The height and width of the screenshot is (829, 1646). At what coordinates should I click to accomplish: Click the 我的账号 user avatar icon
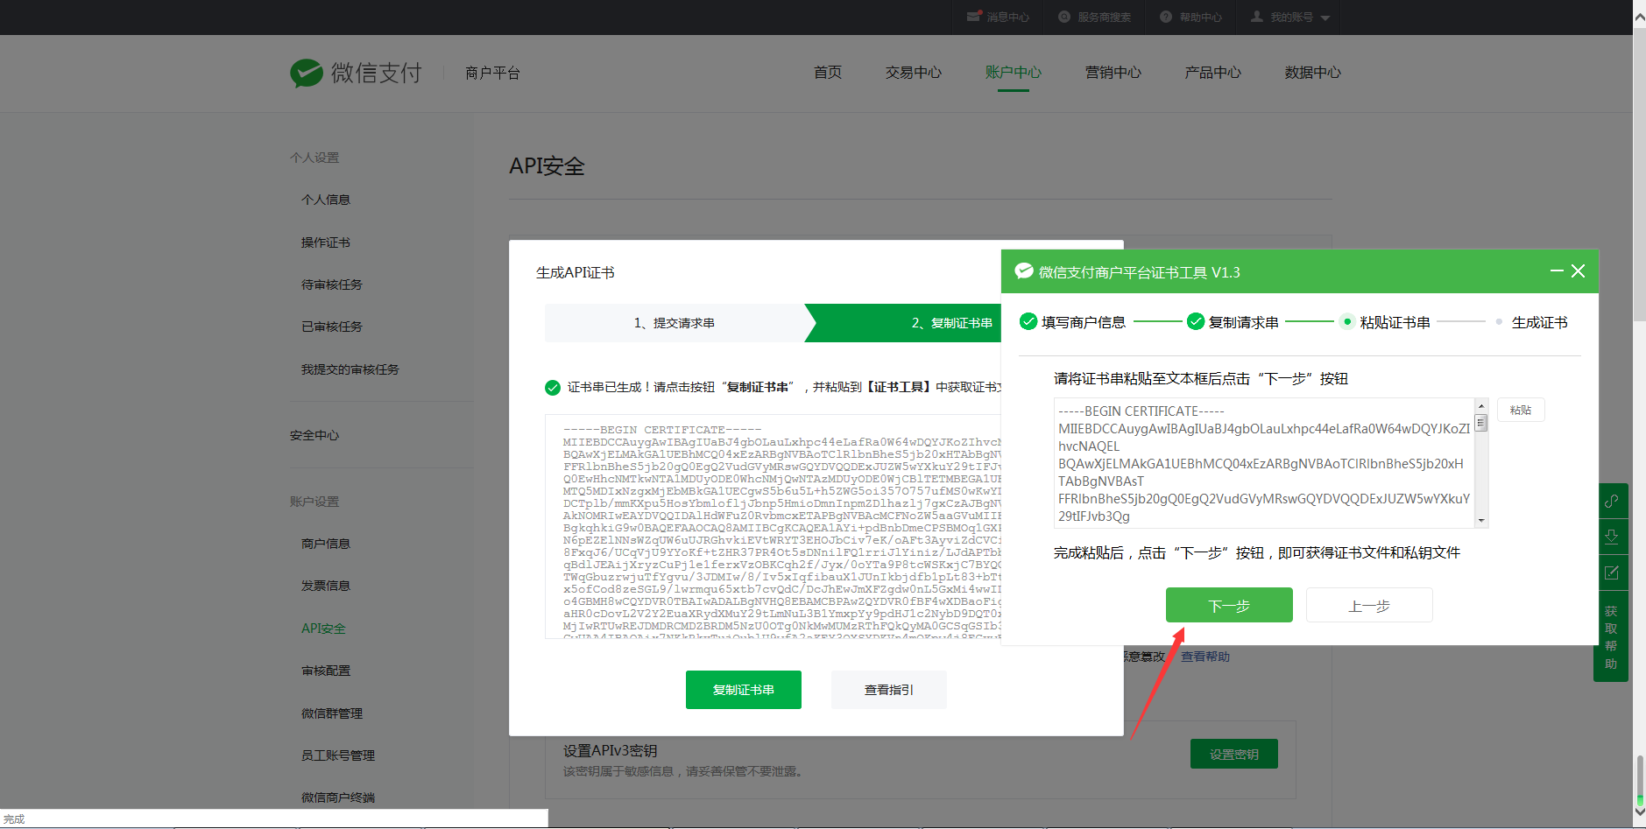1257,17
